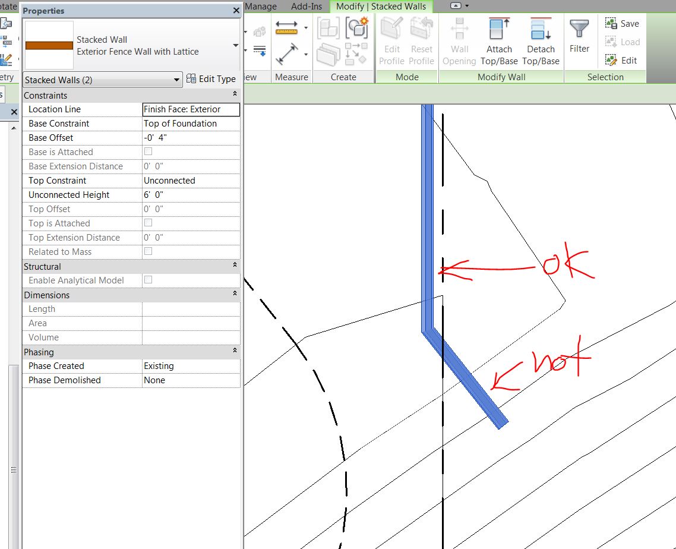Click the scroll up arrow in the left panel
This screenshot has height=549, width=676.
tap(14, 128)
